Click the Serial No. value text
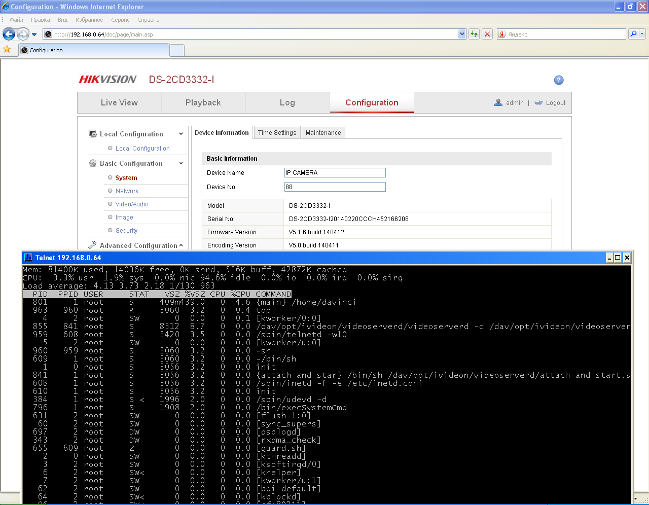 pyautogui.click(x=349, y=219)
